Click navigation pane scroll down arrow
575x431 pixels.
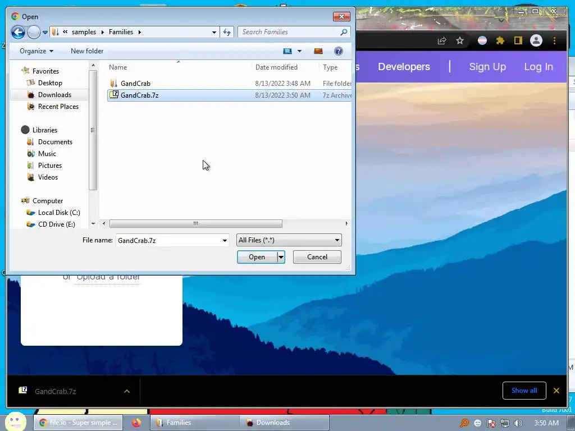point(93,223)
